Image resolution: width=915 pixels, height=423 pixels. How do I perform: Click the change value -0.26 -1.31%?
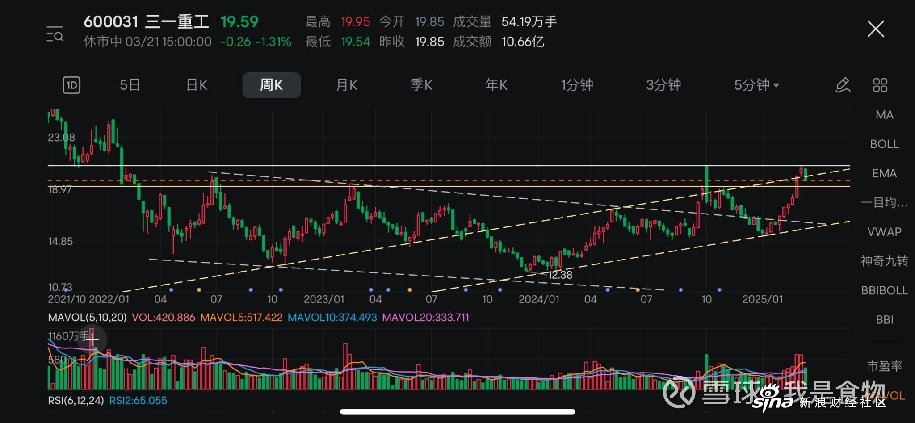click(x=256, y=42)
